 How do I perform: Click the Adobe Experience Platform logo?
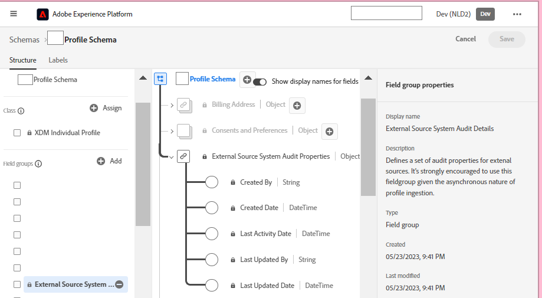[43, 14]
